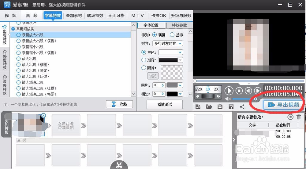Adjust the preview volume slider
306x169 pixels.
pyautogui.click(x=244, y=99)
